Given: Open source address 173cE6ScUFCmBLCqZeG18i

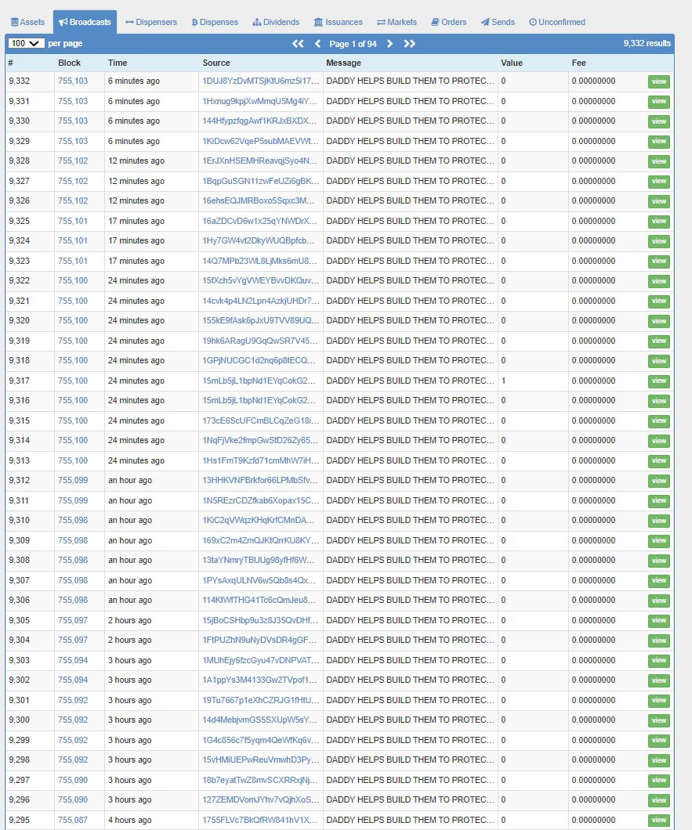Looking at the screenshot, I should point(261,420).
